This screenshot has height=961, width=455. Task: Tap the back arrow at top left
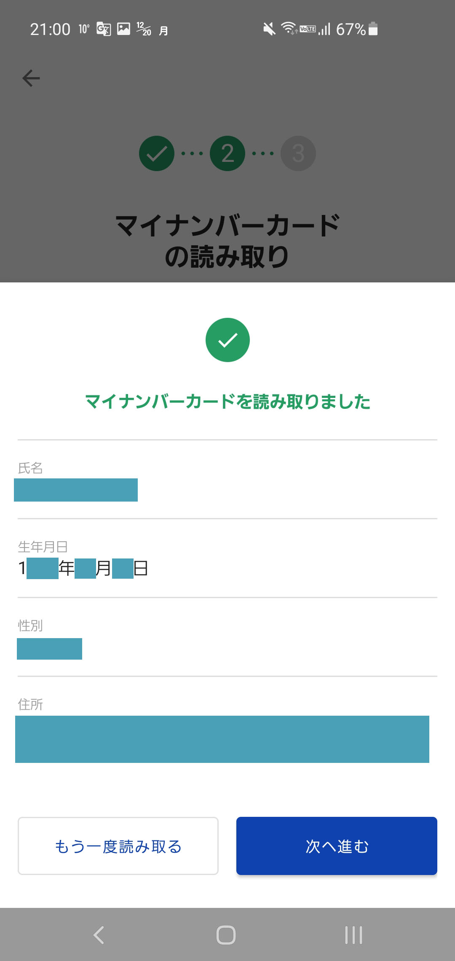[31, 78]
